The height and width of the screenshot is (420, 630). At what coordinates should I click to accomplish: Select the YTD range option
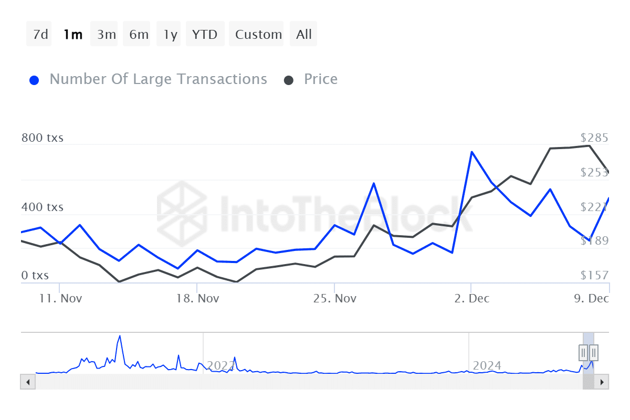204,35
